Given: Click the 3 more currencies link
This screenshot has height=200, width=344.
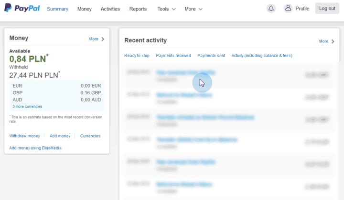Looking at the screenshot, I should pyautogui.click(x=27, y=107).
